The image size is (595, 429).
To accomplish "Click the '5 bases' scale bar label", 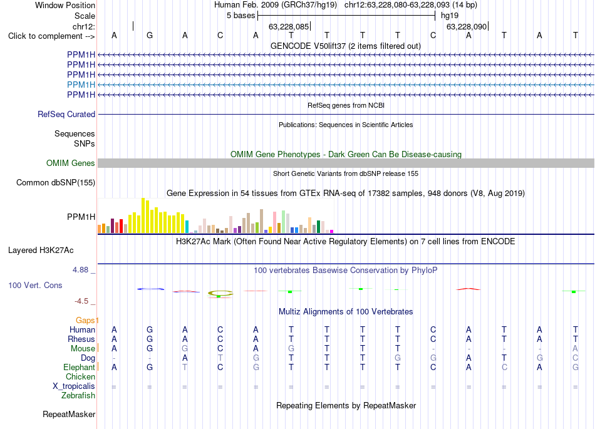I will click(241, 16).
